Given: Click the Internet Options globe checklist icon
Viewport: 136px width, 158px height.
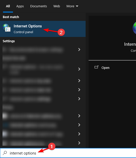Looking at the screenshot, I should [x=6, y=28].
